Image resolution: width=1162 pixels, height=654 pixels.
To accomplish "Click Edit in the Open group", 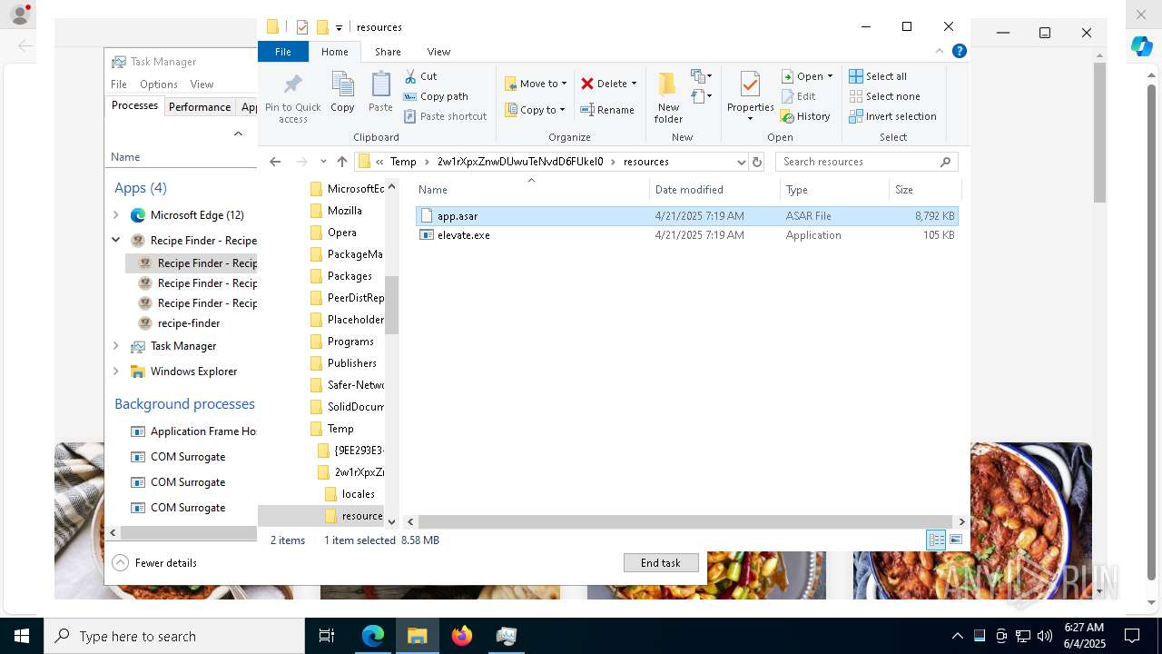I will pos(799,96).
